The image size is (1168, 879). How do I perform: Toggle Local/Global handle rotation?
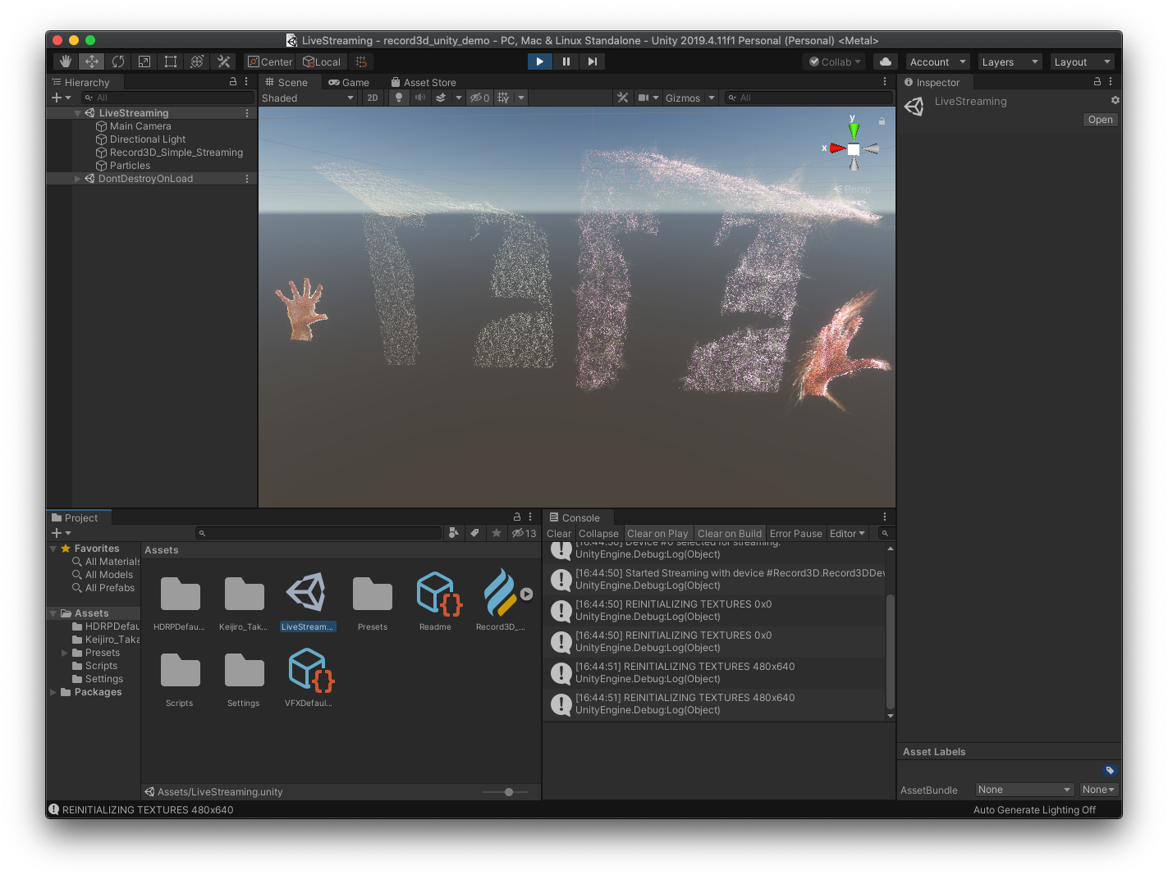(322, 61)
